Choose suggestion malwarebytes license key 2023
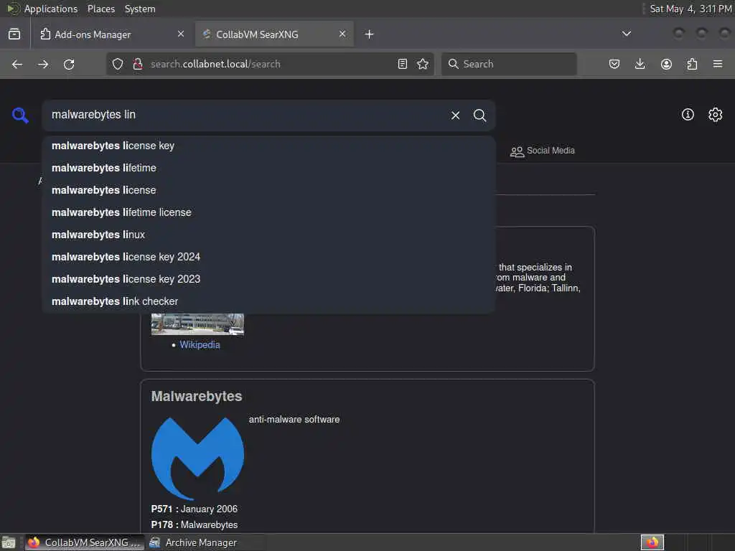 click(x=268, y=279)
